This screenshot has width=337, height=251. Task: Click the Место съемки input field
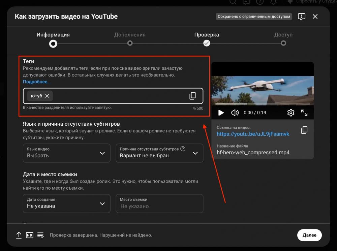159,203
